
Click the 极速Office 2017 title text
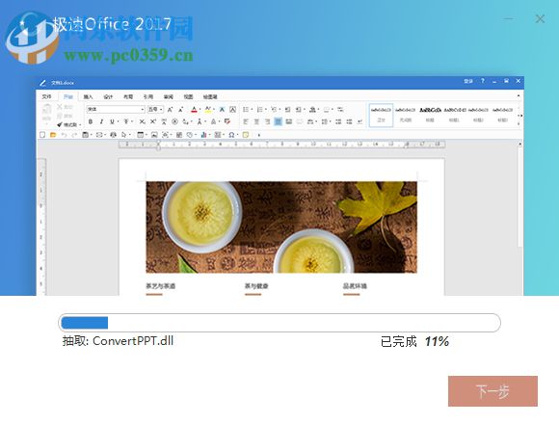click(x=112, y=24)
